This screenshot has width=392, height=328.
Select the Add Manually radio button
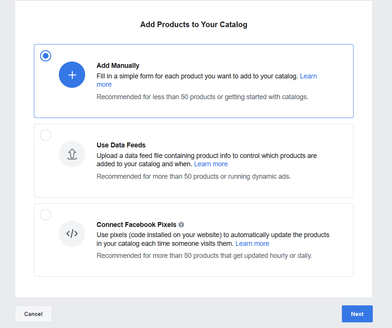(46, 56)
